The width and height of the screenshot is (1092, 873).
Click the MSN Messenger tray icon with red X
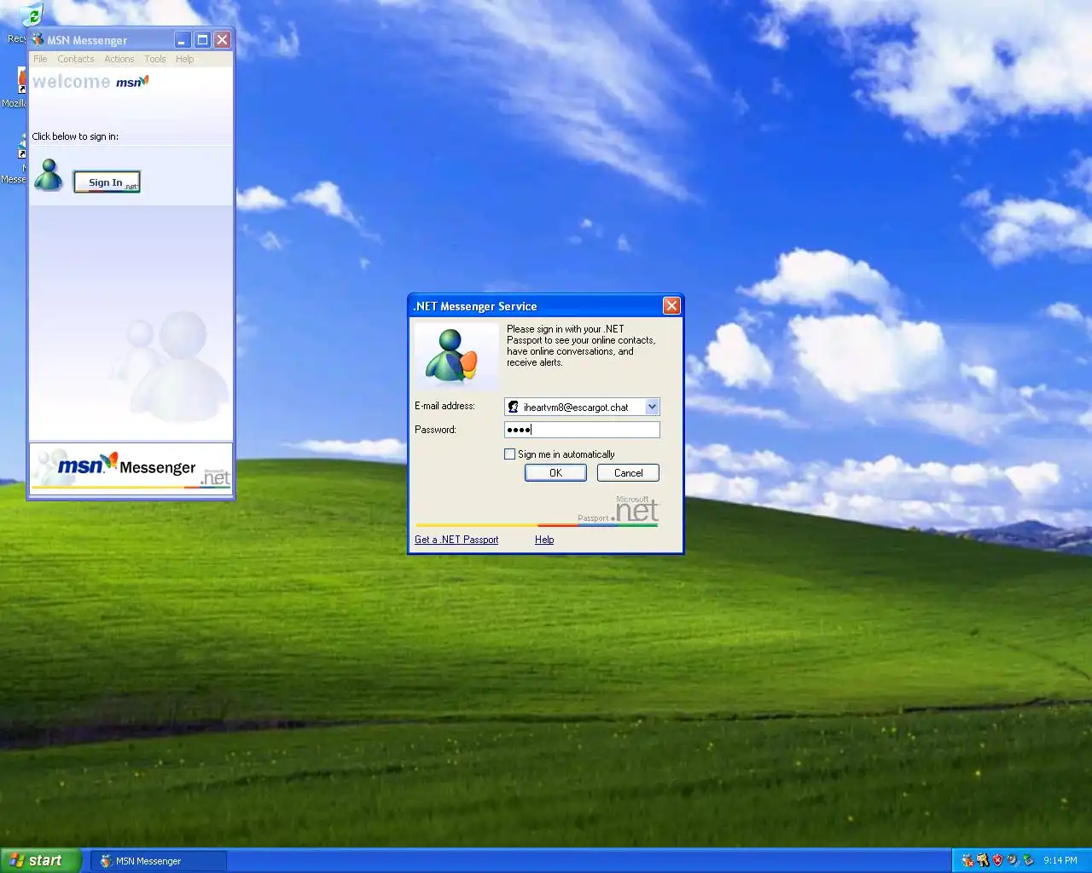[967, 860]
